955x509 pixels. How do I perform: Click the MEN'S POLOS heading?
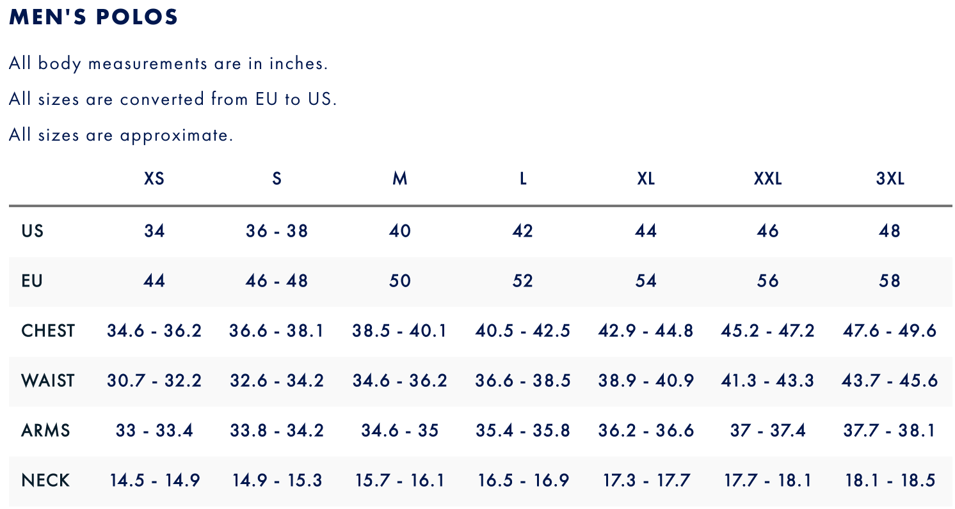[x=93, y=18]
